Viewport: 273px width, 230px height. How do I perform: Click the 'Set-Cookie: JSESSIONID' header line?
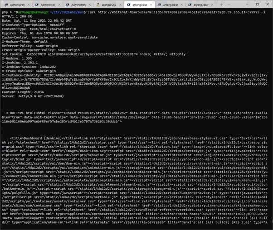[x=94, y=54]
